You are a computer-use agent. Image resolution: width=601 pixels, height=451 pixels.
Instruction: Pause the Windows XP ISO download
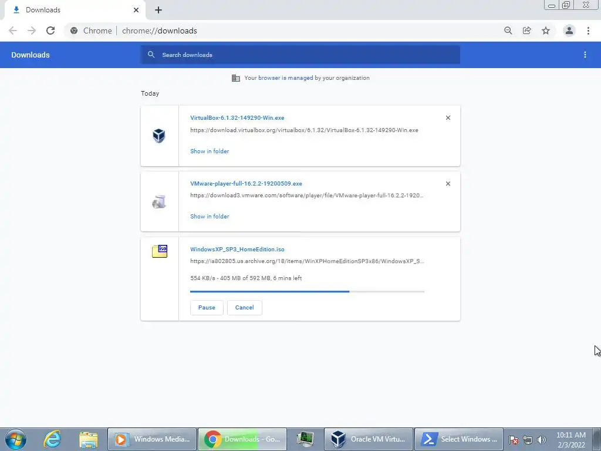(207, 308)
